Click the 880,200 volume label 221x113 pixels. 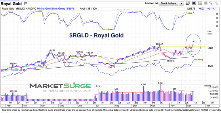13,91
